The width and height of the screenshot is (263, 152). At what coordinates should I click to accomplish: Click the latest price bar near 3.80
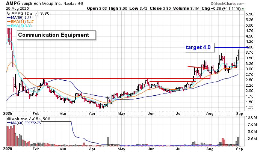point(238,55)
